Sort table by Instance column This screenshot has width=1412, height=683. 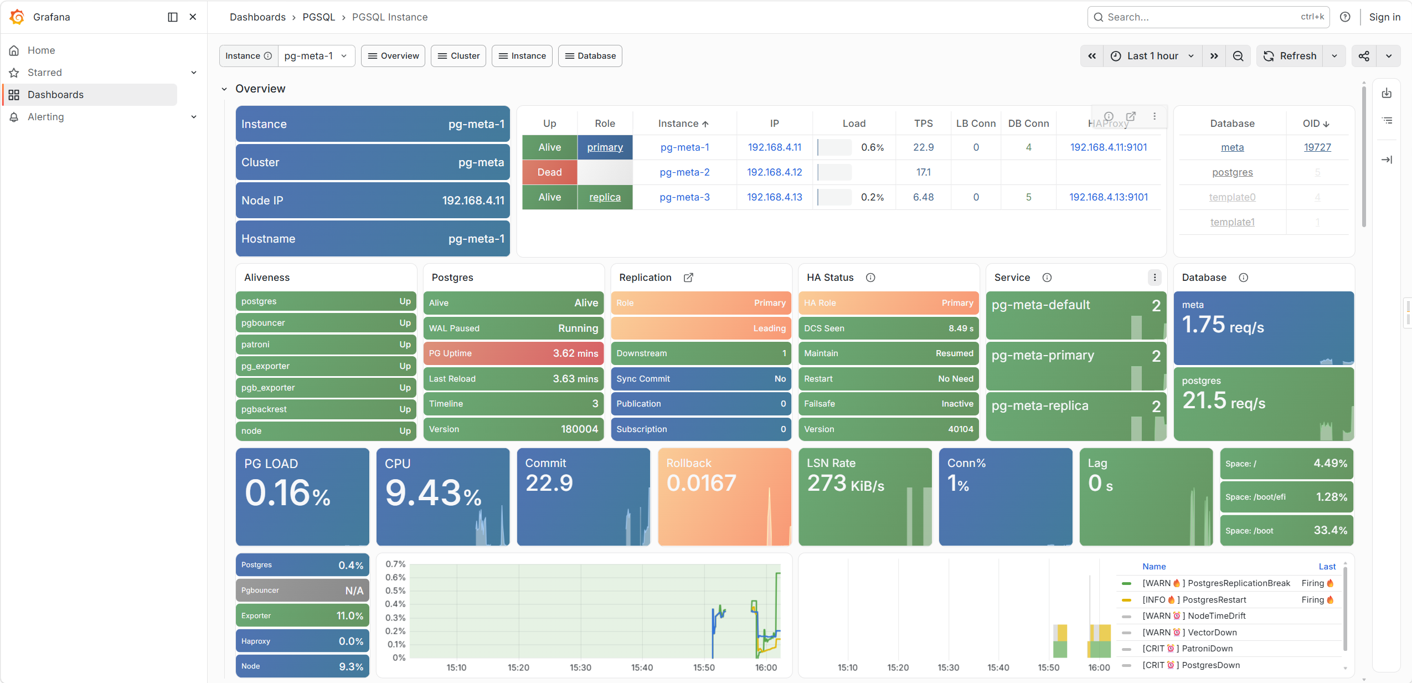tap(683, 124)
